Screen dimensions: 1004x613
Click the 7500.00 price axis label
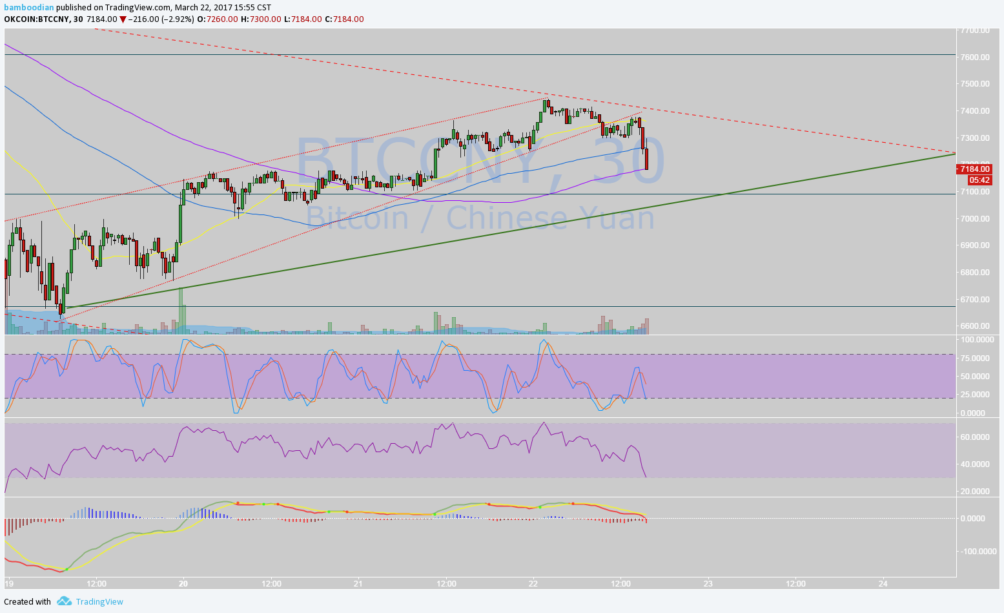(975, 84)
